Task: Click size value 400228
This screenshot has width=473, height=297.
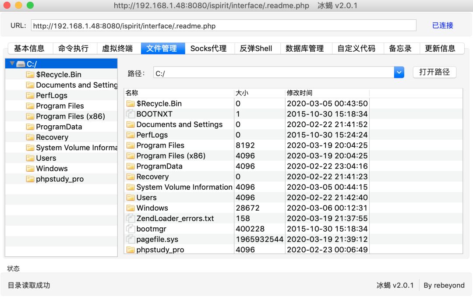Action: click(250, 229)
